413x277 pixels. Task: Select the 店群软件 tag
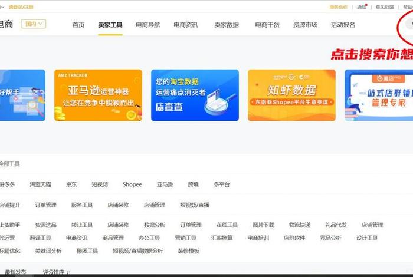point(294,238)
